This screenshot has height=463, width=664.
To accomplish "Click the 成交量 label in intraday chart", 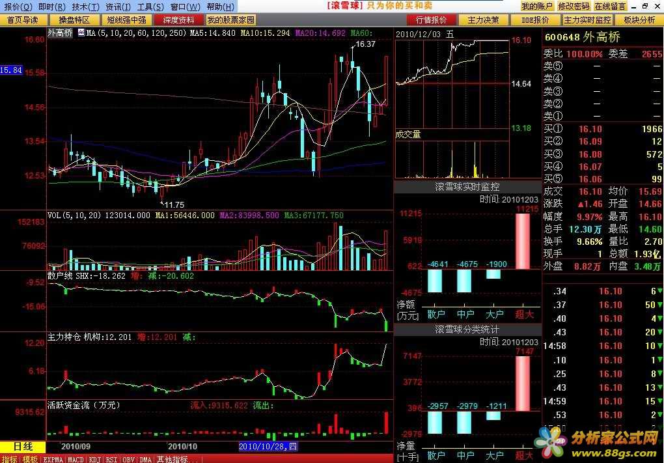I will (408, 135).
